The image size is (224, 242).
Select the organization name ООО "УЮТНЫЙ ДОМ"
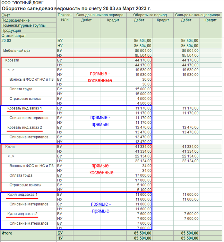click(x=22, y=3)
